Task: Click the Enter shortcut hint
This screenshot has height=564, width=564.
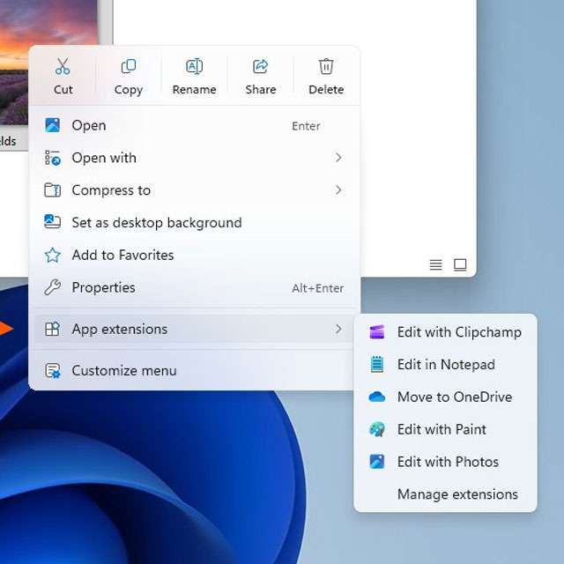Action: (x=306, y=126)
